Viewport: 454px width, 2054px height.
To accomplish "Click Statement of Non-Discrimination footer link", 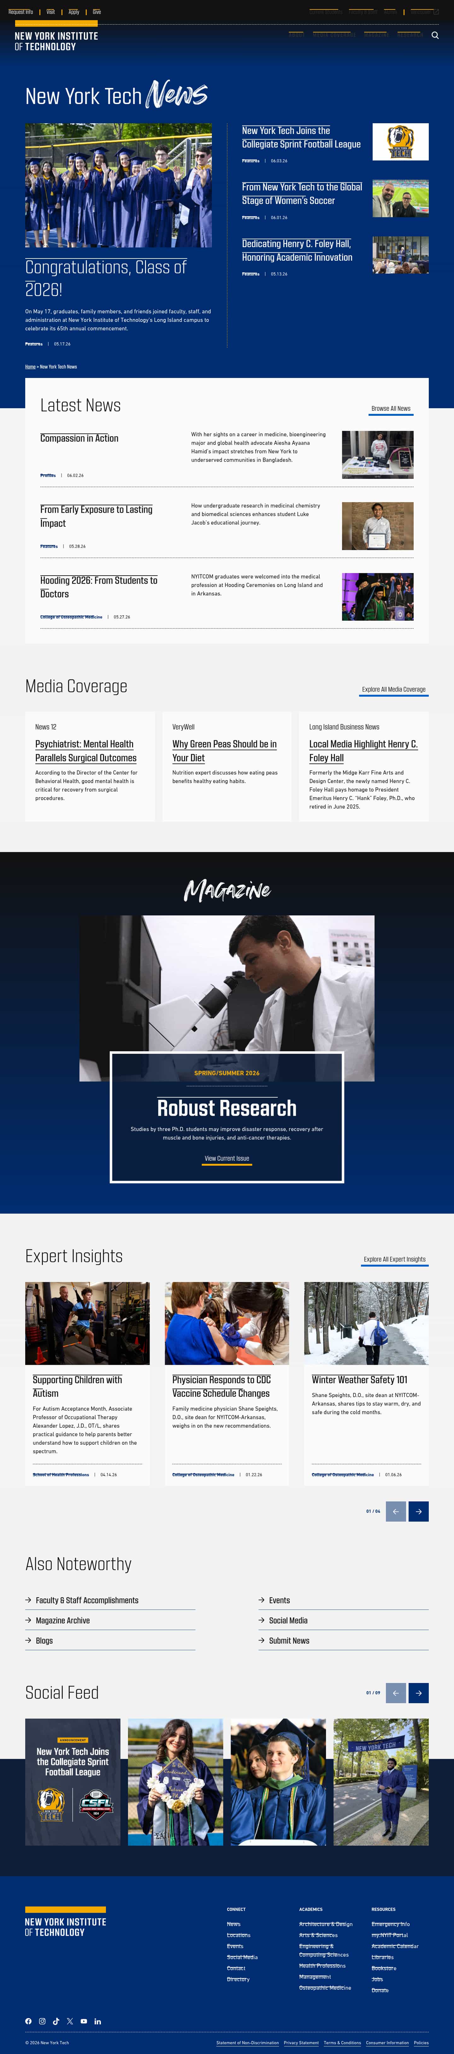I will [247, 2043].
